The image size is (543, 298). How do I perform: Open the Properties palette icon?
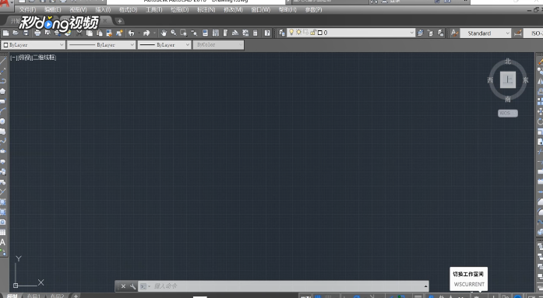206,33
